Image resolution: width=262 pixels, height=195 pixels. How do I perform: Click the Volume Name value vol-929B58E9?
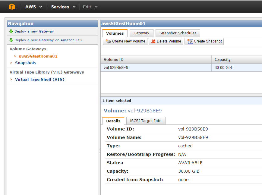[x=193, y=137]
